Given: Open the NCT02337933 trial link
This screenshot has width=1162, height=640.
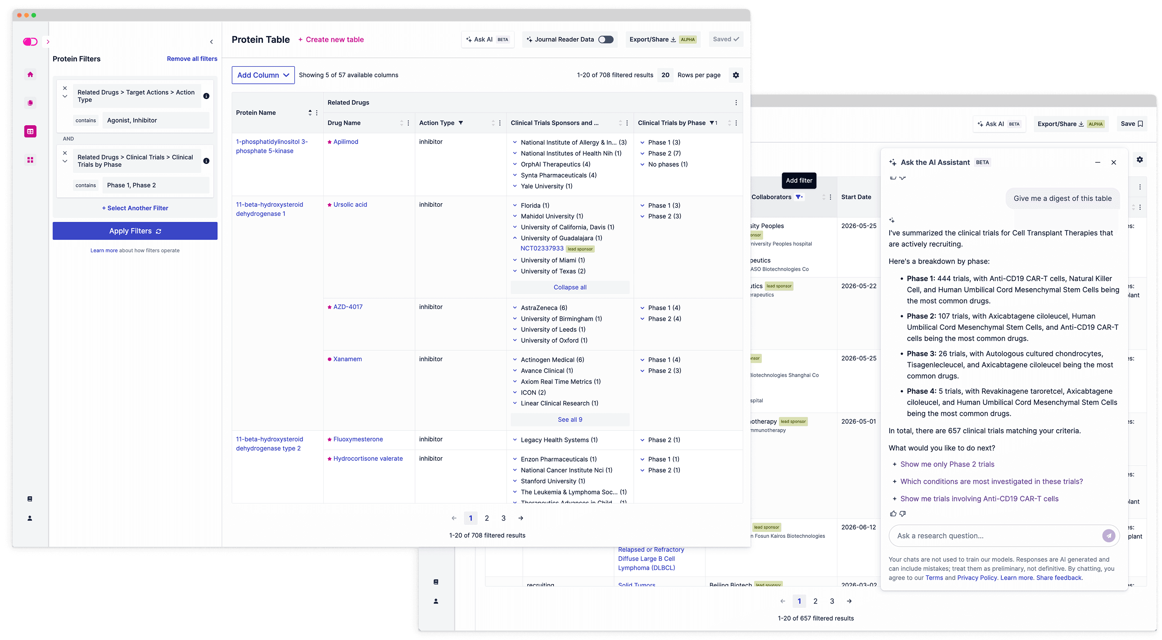Looking at the screenshot, I should (x=542, y=248).
